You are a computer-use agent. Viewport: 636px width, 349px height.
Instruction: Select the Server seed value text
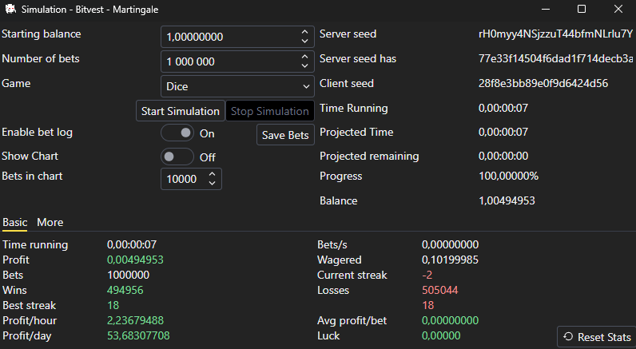(x=555, y=34)
